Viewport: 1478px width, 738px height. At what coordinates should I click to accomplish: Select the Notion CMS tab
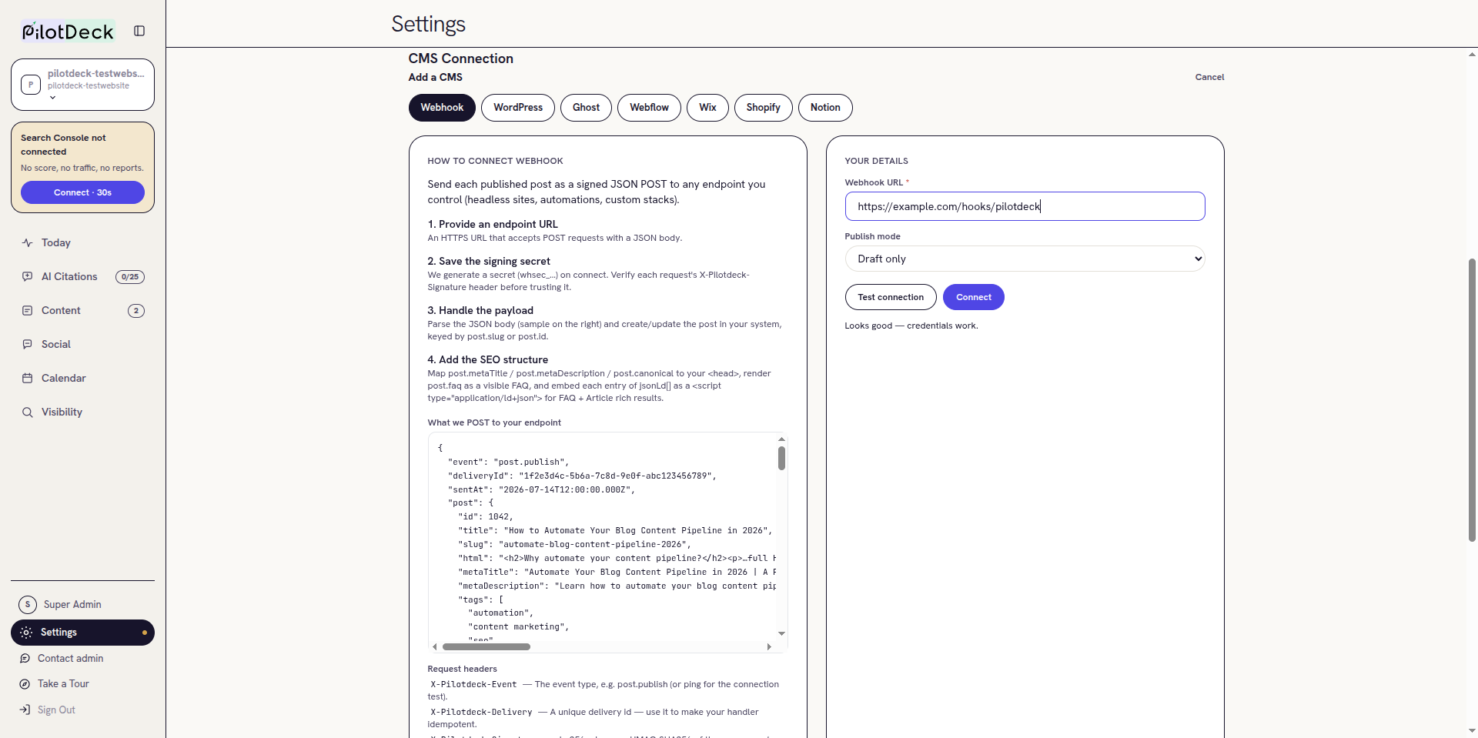coord(825,108)
